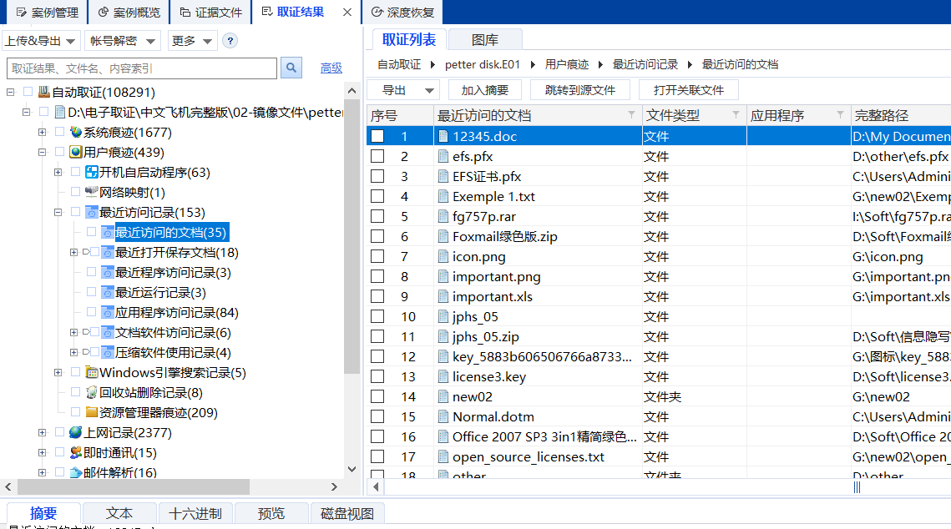Switch to the 案例管理 tab
The width and height of the screenshot is (951, 529).
coord(48,13)
